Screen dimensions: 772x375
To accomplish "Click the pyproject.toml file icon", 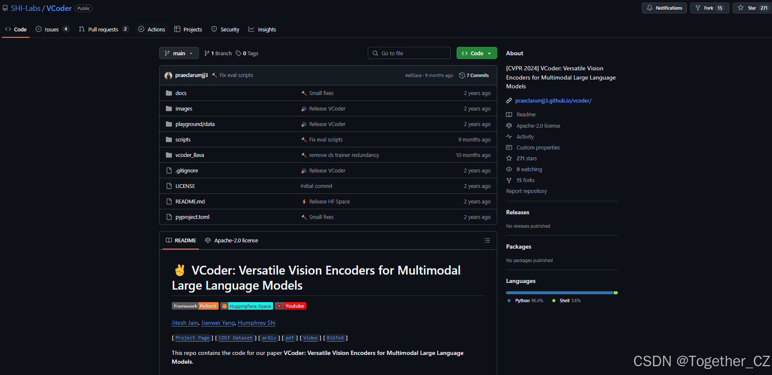I will click(169, 217).
